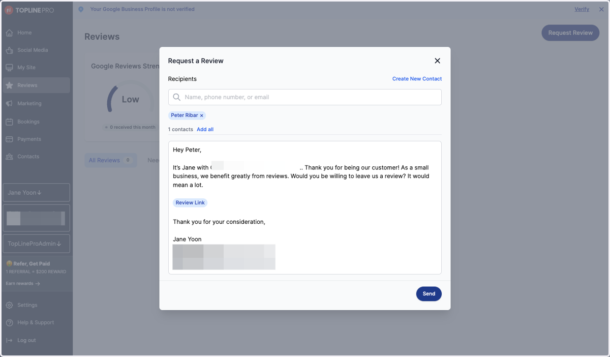
Task: Click the "Jane Yoon" signature in message
Action: [187, 239]
